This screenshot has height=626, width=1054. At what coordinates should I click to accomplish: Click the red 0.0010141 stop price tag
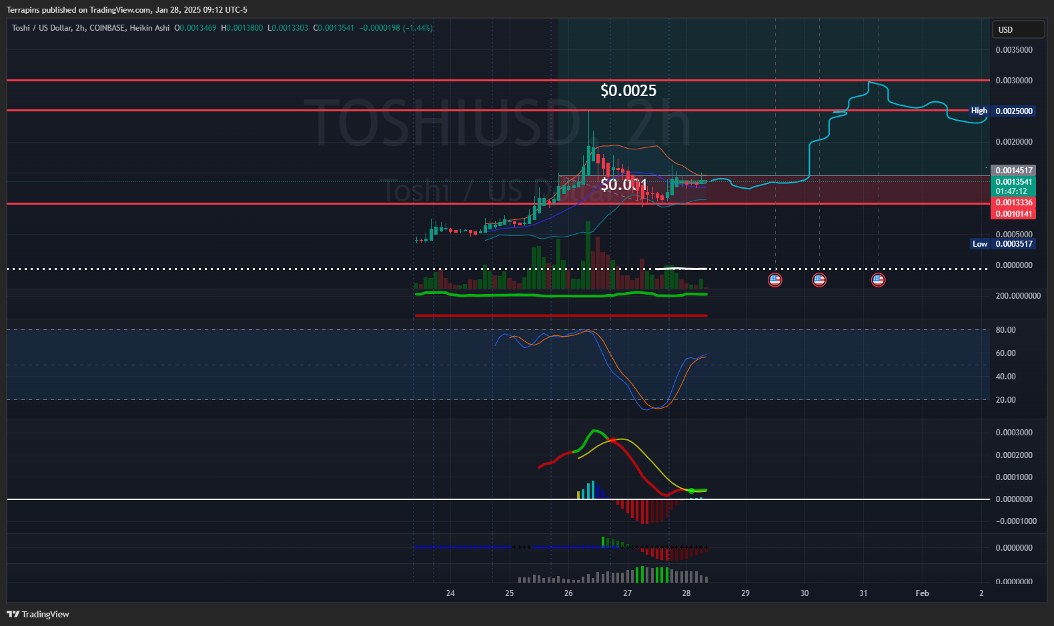click(x=1014, y=214)
